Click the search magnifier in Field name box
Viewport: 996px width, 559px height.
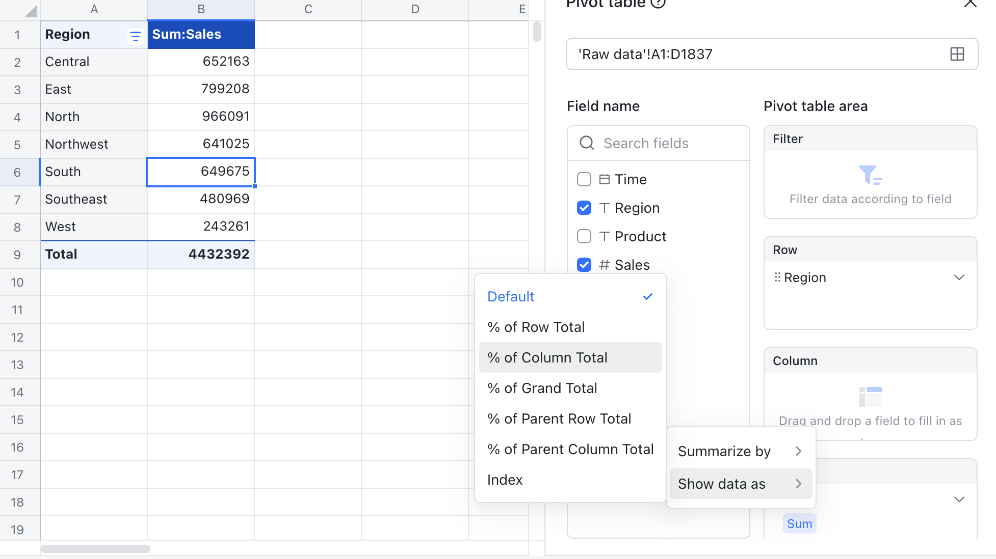click(x=586, y=143)
